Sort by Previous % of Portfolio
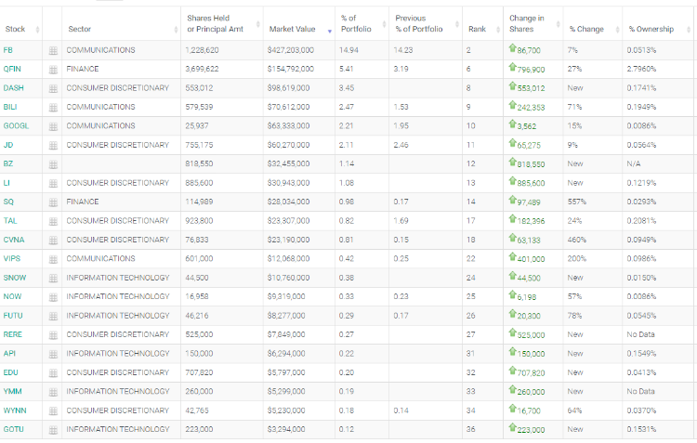Image resolution: width=697 pixels, height=443 pixels. [x=426, y=23]
